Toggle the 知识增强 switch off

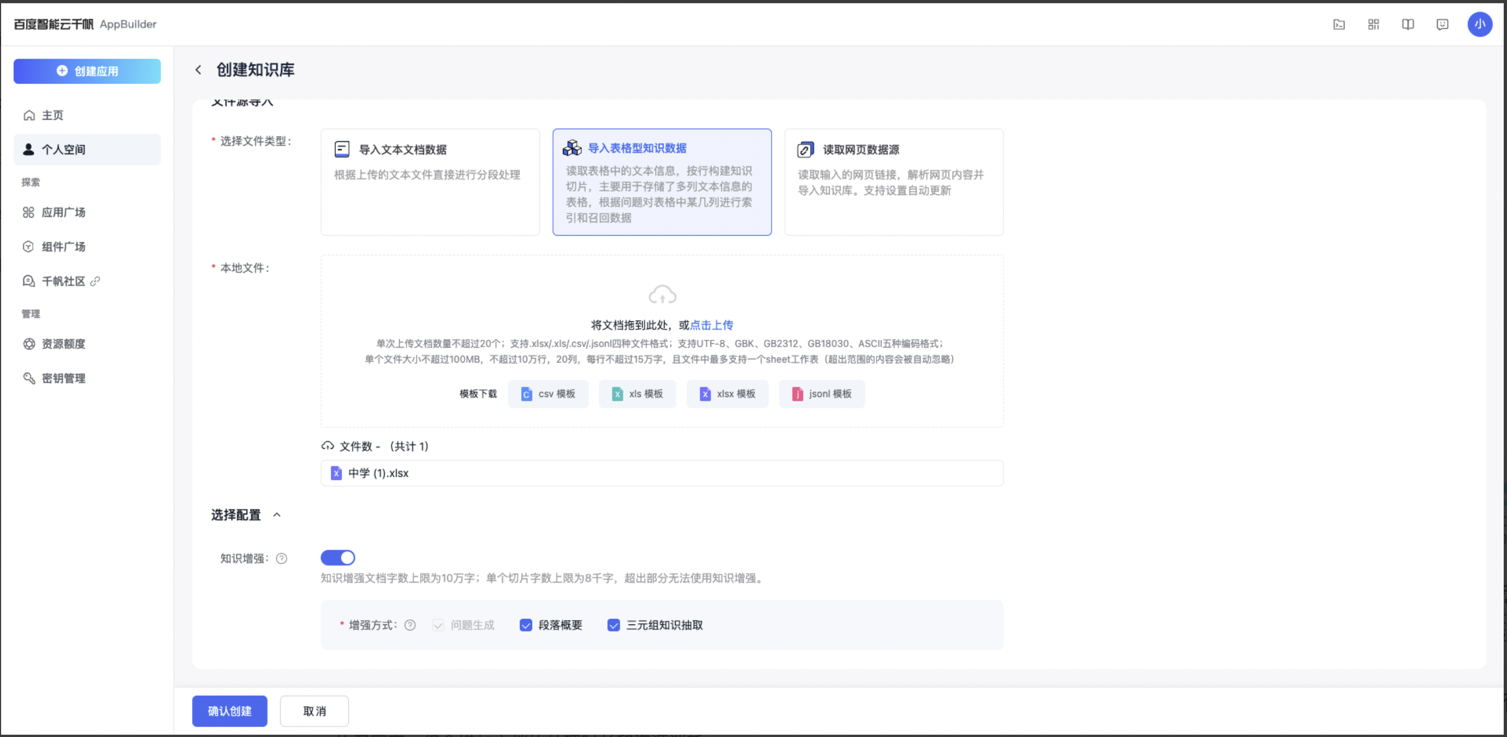(x=338, y=558)
